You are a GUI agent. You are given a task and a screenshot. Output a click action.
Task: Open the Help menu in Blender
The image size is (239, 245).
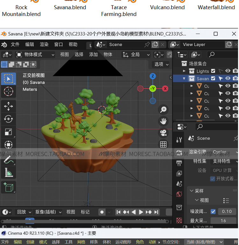73,45
